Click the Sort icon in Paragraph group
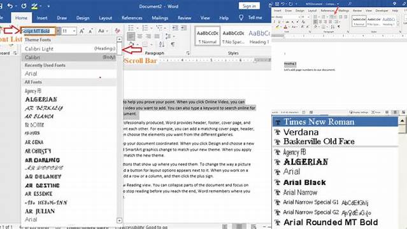The height and width of the screenshot is (229, 407). (162, 44)
